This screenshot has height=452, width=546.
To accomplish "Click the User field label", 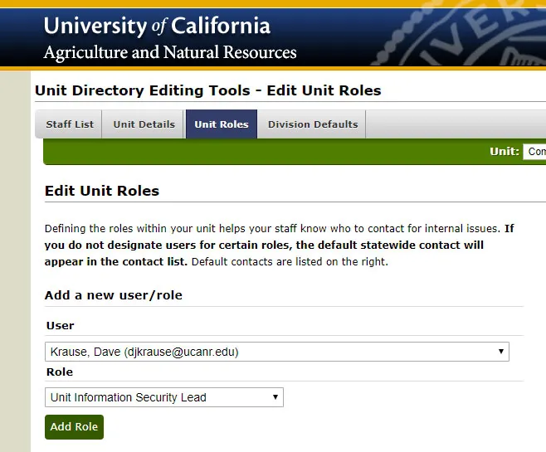I will coord(60,326).
